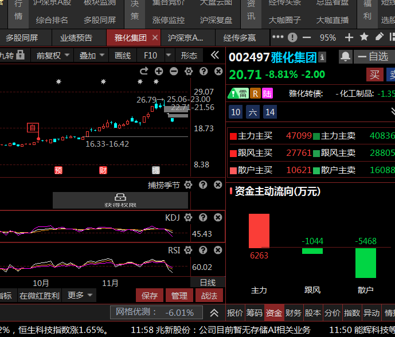Add stock via 自选 button
Image resolution: width=395 pixels, height=337 pixels.
coord(374,57)
